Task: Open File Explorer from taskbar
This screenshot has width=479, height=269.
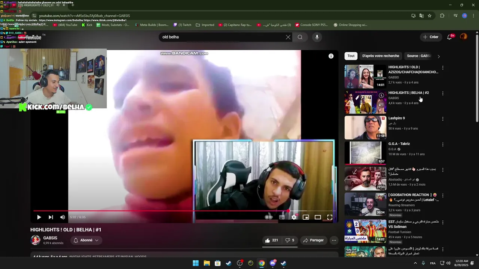Action: pyautogui.click(x=207, y=263)
